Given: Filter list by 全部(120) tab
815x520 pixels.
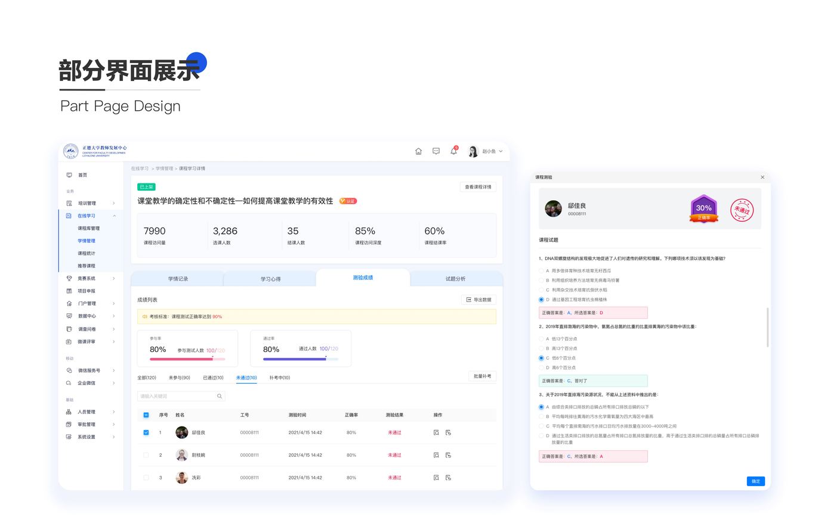Looking at the screenshot, I should tap(147, 378).
